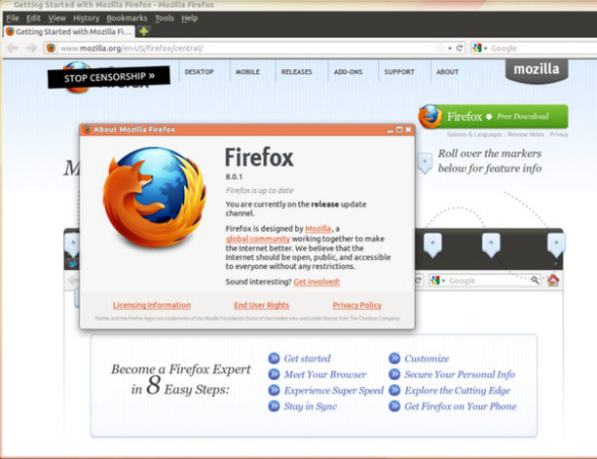Click the green Firefox Free Download button

pyautogui.click(x=493, y=117)
